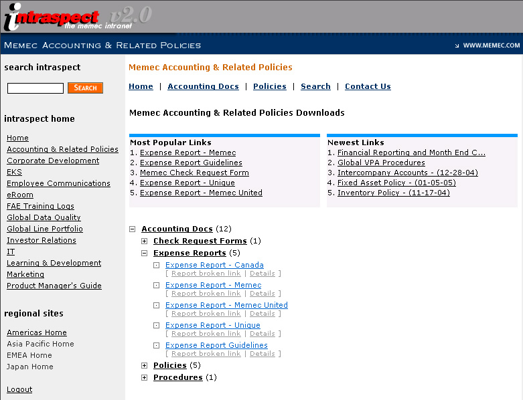The width and height of the screenshot is (523, 400).
Task: Expand the Policies tree node
Action: click(x=145, y=366)
